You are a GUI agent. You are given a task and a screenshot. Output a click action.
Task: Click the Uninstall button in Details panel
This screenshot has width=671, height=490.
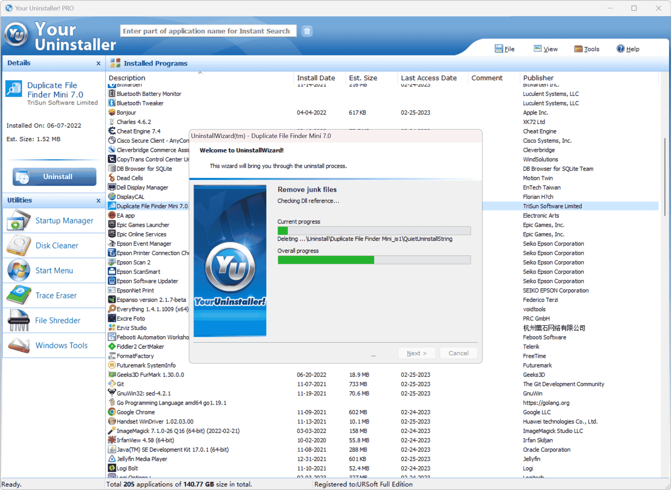pos(54,177)
